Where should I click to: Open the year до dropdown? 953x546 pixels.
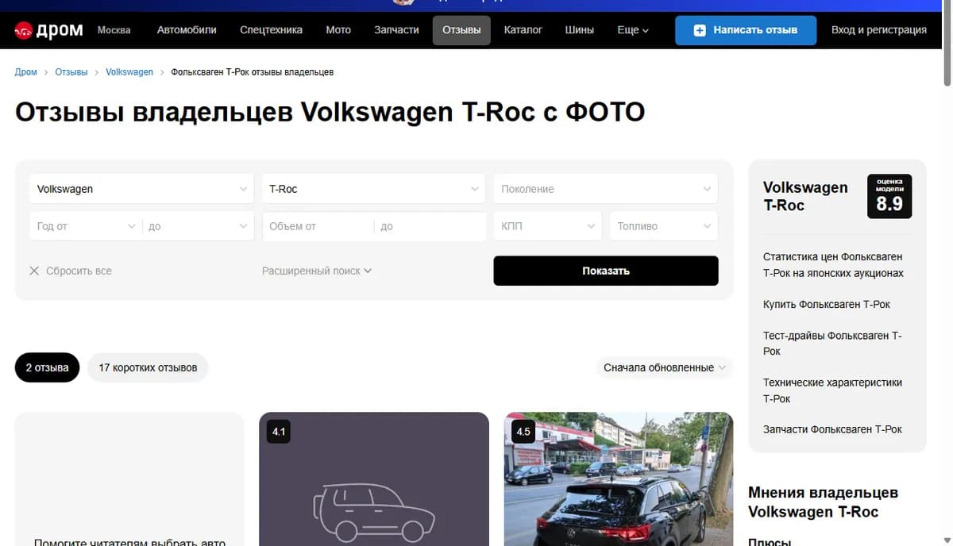coord(199,226)
